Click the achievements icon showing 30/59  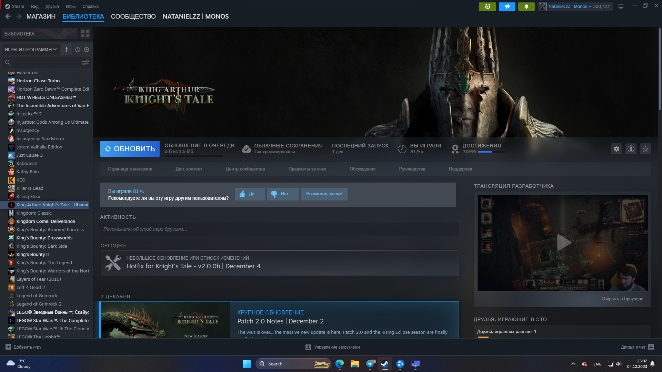tap(454, 148)
